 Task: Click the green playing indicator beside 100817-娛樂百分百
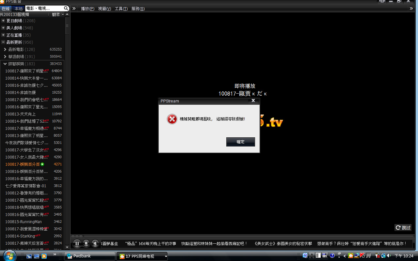point(42,164)
